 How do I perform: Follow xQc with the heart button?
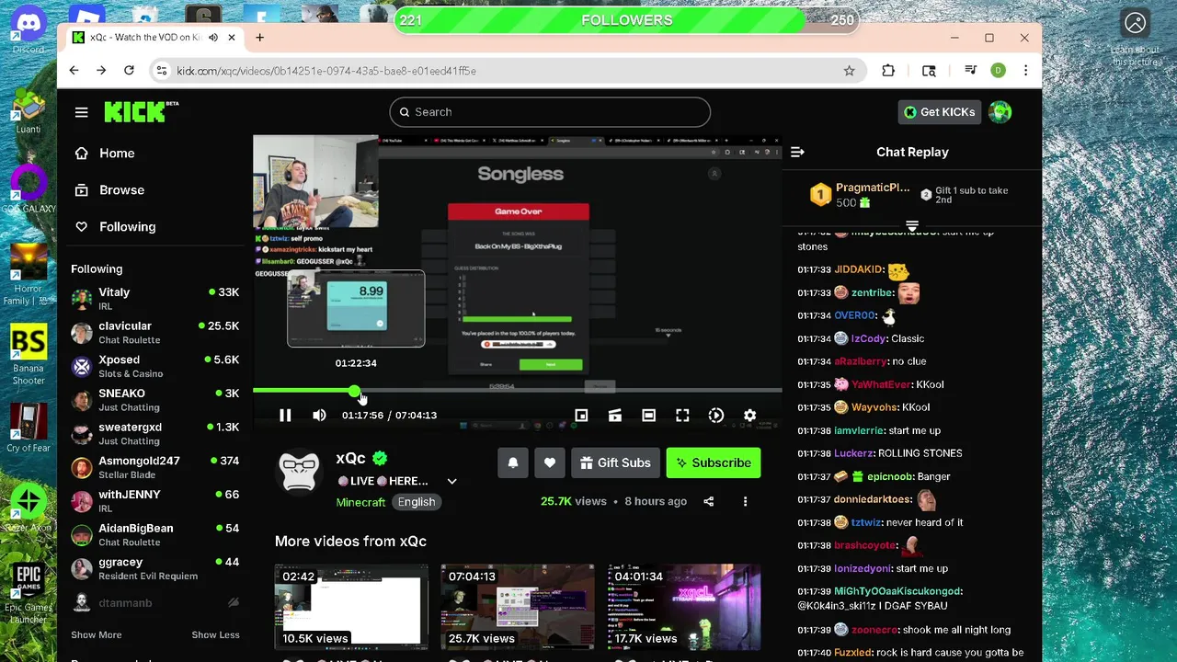550,462
